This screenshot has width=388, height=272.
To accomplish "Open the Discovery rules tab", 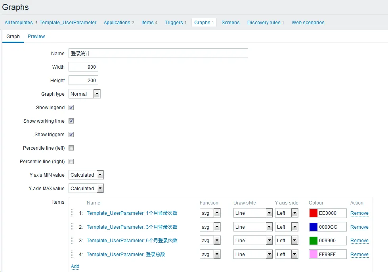I will point(266,23).
